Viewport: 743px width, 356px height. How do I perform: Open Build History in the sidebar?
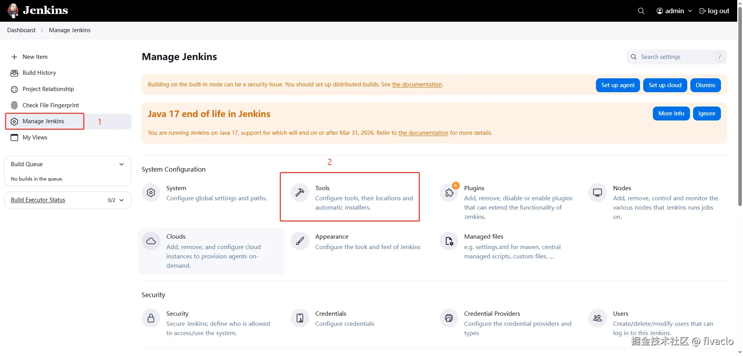coord(39,73)
